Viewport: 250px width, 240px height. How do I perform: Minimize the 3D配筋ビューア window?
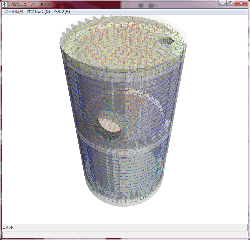tap(223, 3)
